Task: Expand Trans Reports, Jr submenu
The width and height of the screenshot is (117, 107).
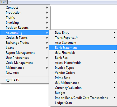Action: pos(83,38)
